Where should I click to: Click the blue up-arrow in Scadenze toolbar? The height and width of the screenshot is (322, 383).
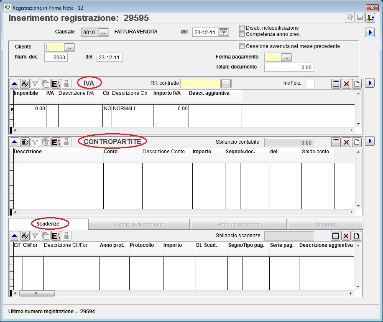(x=14, y=236)
